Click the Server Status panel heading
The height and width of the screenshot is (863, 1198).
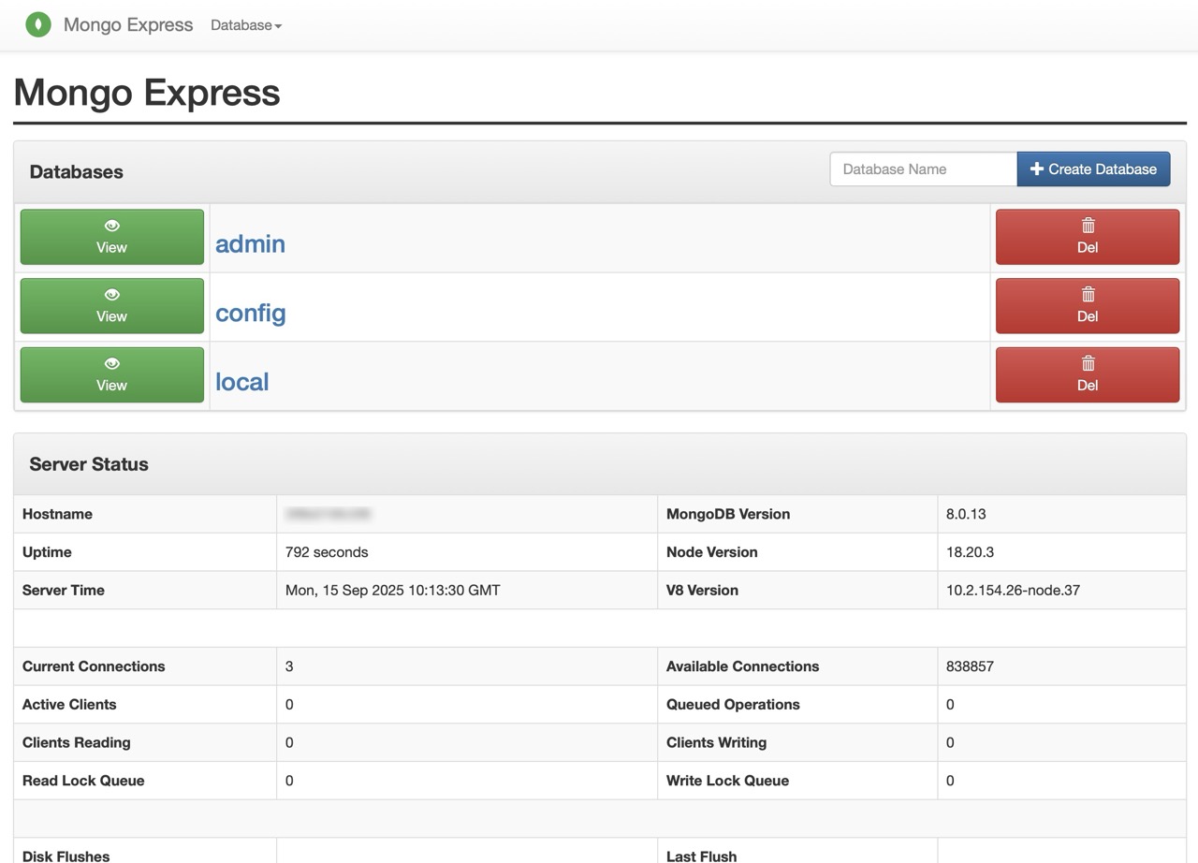89,464
